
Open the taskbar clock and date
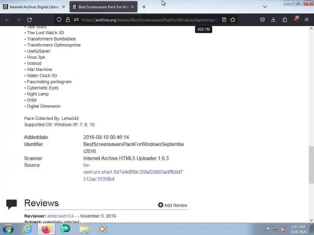point(298,229)
